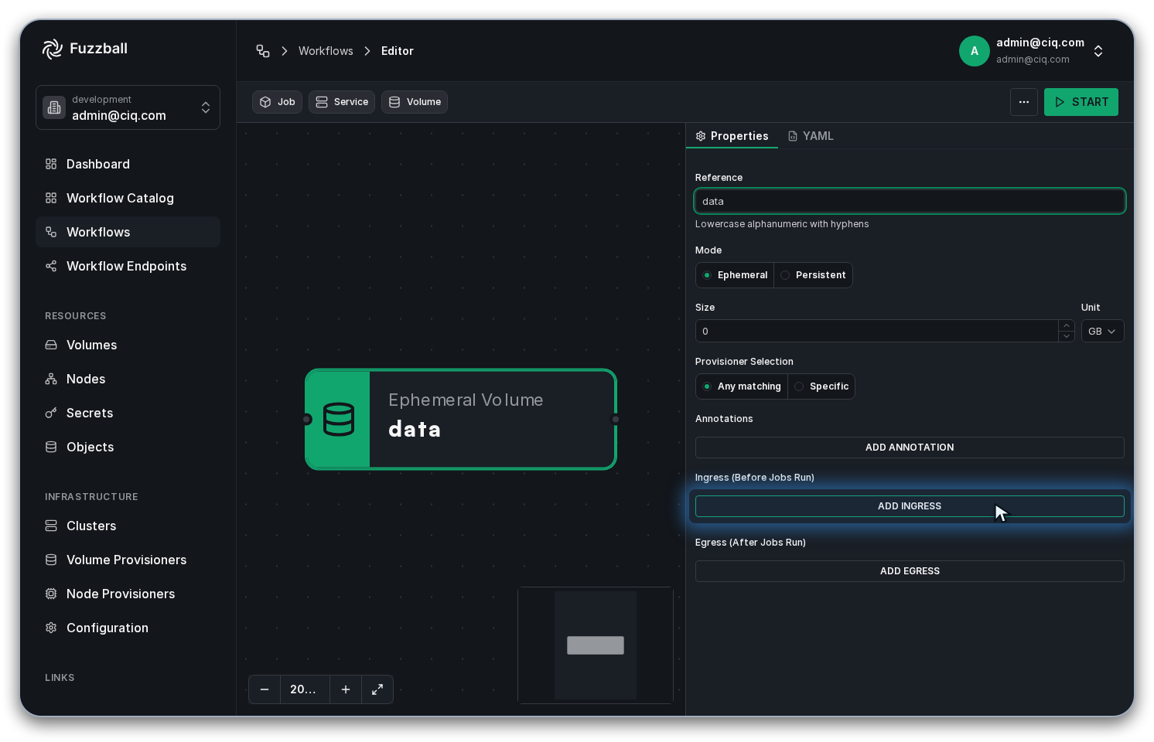Expand the development account switcher
1154x742 pixels.
click(128, 107)
